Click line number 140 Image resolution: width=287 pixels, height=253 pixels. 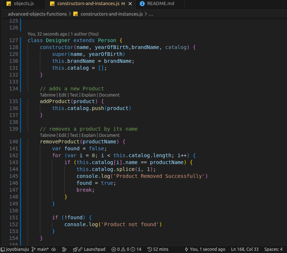coord(14,142)
